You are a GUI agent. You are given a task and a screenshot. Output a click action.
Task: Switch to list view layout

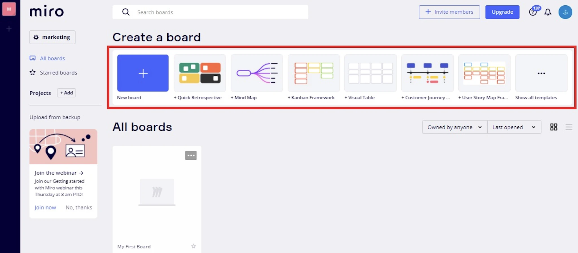[569, 127]
